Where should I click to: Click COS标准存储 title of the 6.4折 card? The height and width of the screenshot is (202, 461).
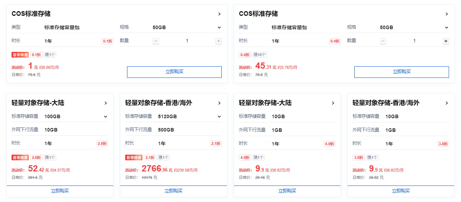[258, 14]
